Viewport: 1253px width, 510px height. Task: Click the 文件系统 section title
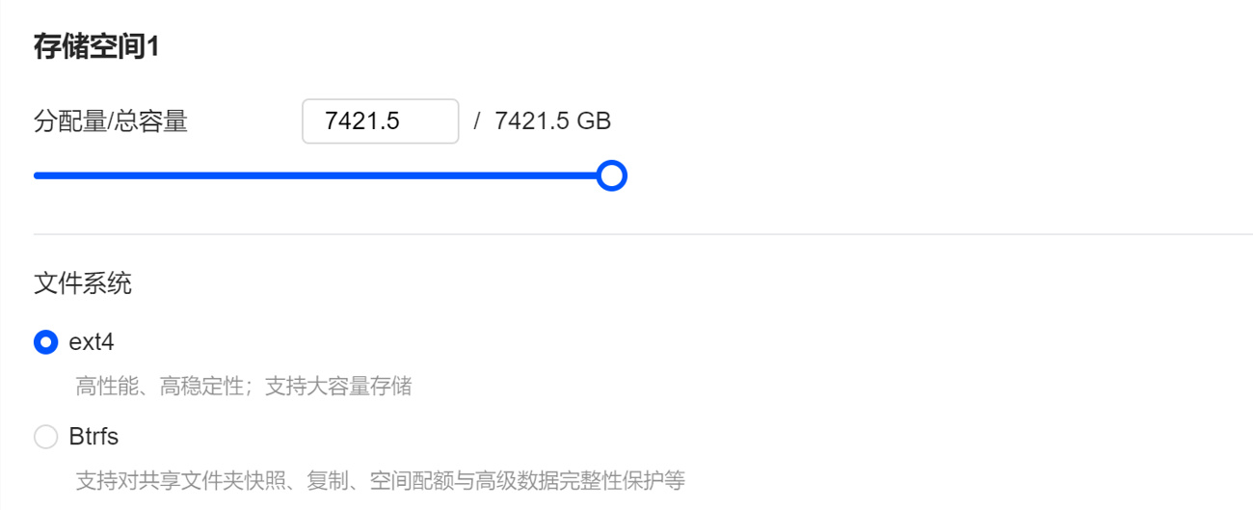pos(83,283)
